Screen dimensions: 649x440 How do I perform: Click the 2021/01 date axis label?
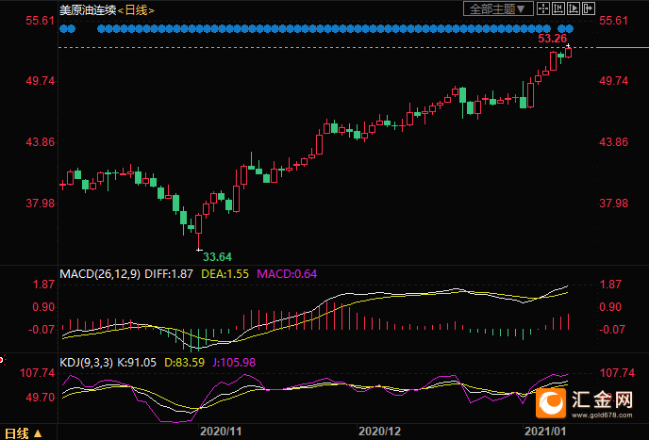pyautogui.click(x=545, y=432)
